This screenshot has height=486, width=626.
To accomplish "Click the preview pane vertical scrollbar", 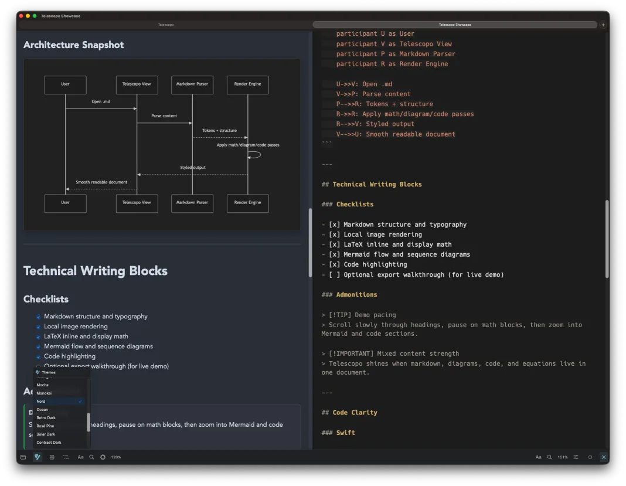I will 310,243.
